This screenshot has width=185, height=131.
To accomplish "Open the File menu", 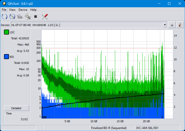I will (4, 10).
